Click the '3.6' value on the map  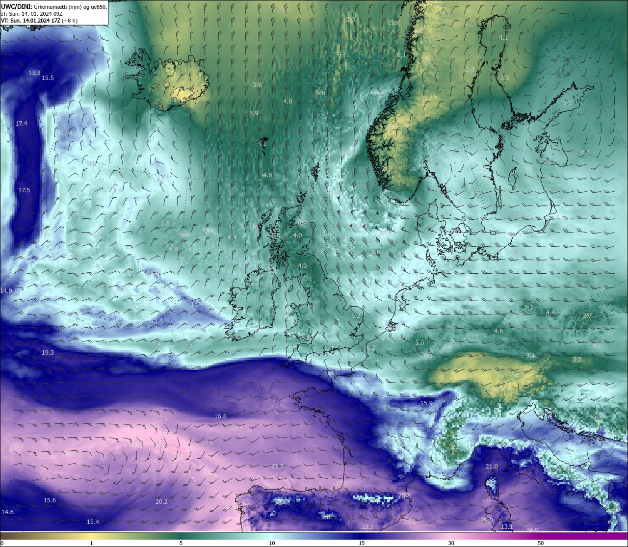tap(257, 84)
